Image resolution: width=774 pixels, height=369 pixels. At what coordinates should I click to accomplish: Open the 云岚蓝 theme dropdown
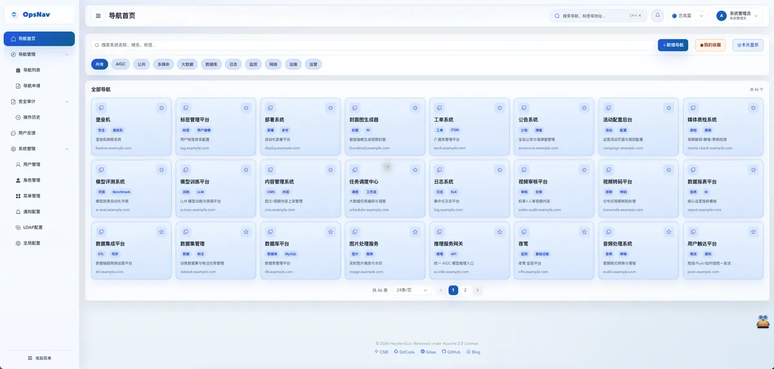pyautogui.click(x=690, y=15)
